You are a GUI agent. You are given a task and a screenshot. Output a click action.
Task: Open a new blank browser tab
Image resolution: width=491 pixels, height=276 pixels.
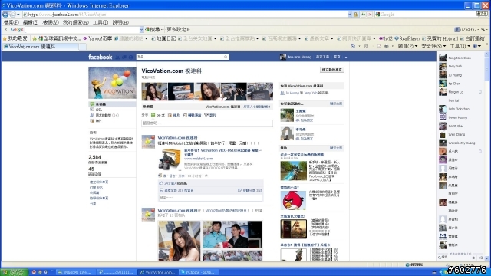click(83, 47)
